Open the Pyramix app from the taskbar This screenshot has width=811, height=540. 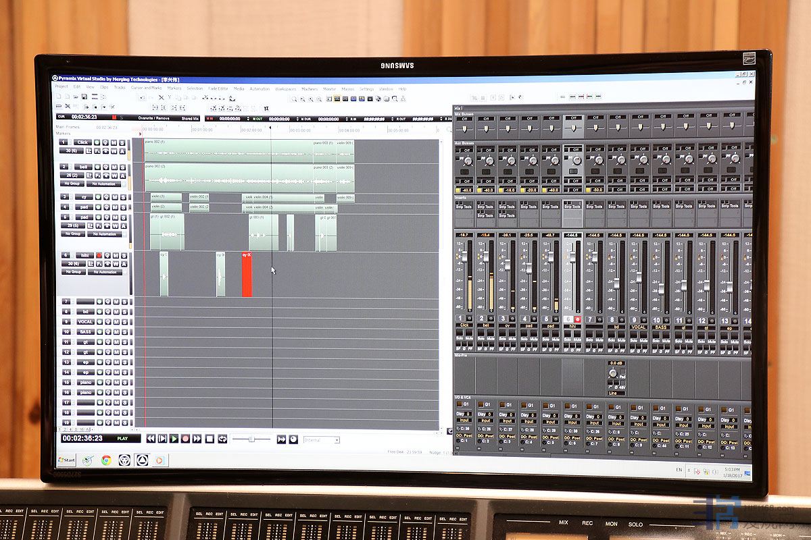(143, 460)
